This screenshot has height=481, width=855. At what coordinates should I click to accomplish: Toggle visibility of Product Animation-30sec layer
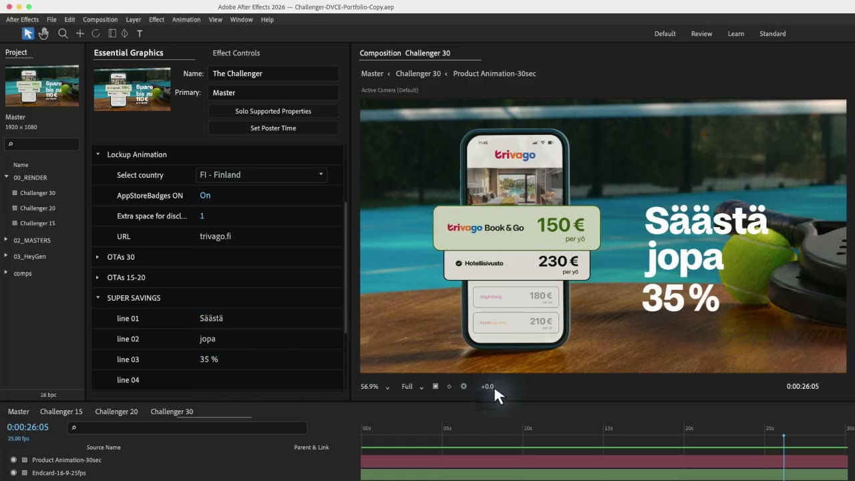pos(13,460)
